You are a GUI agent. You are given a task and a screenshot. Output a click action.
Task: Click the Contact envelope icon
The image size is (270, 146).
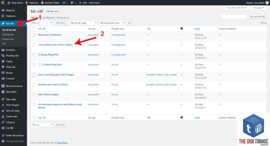click(3, 79)
